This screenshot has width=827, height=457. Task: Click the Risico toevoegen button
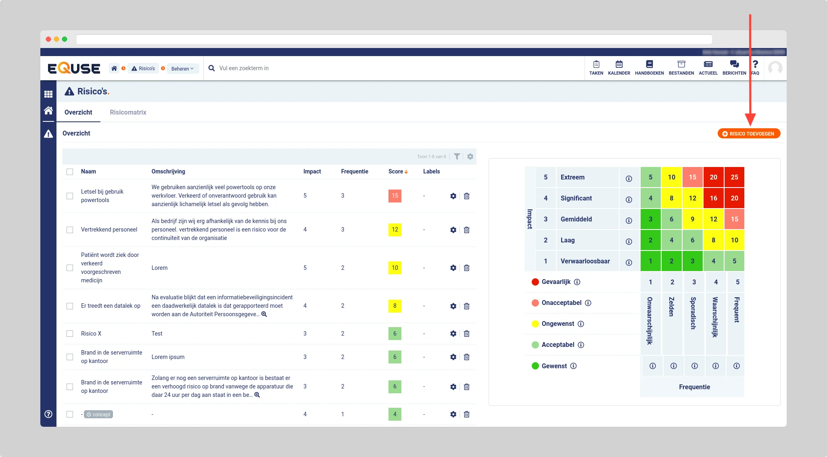749,134
